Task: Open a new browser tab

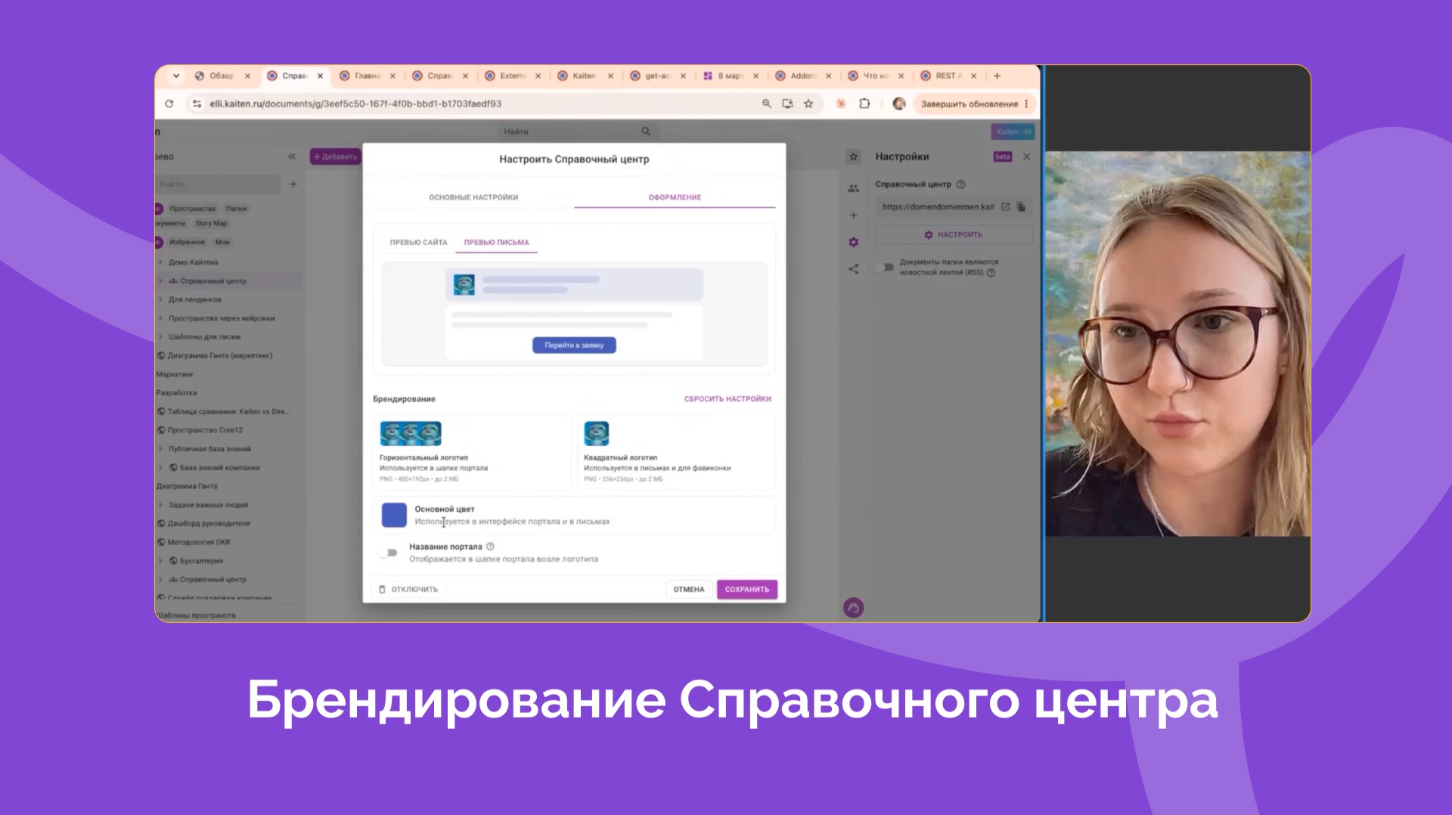Action: [997, 76]
